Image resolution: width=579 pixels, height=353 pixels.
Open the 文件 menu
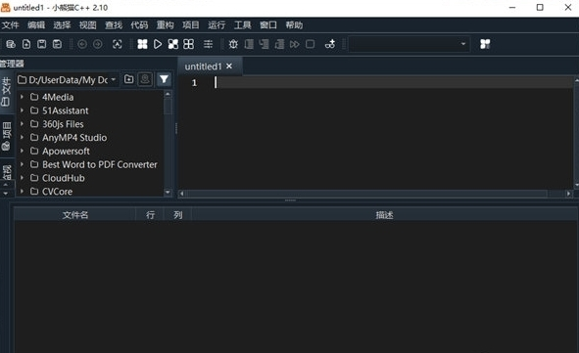[x=11, y=25]
